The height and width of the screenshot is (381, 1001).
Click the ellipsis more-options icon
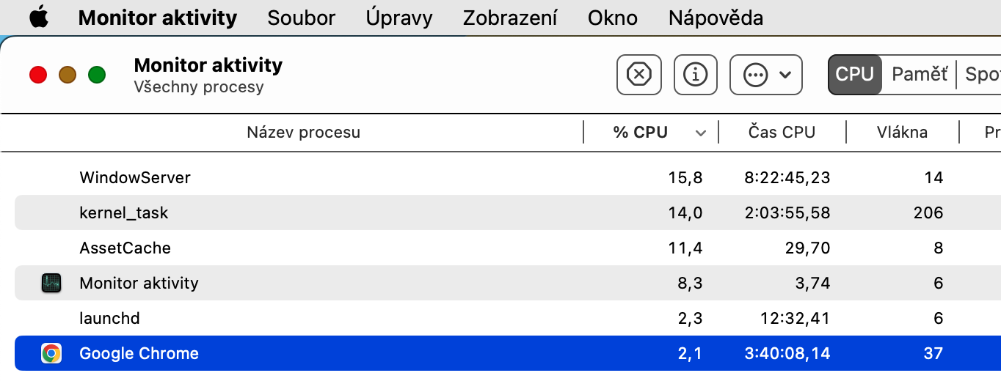(755, 75)
